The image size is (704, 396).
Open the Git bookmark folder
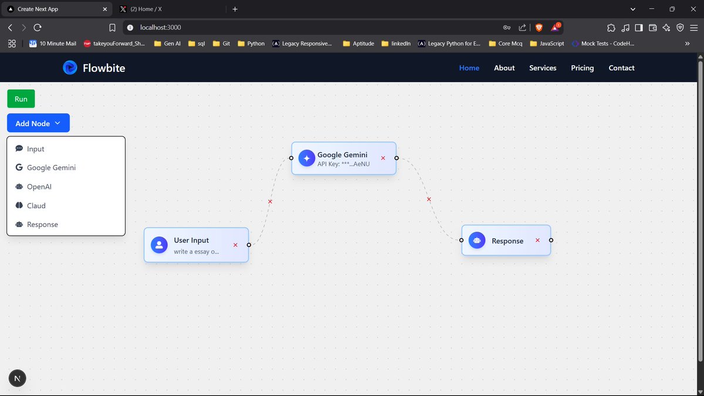pyautogui.click(x=221, y=43)
